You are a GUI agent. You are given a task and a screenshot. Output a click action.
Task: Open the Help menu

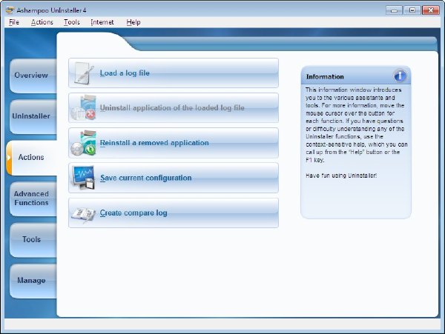pyautogui.click(x=133, y=22)
